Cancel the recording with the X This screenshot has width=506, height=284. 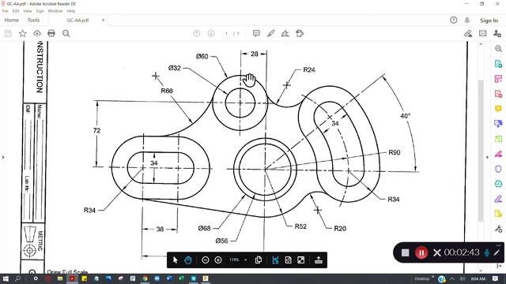pos(437,252)
